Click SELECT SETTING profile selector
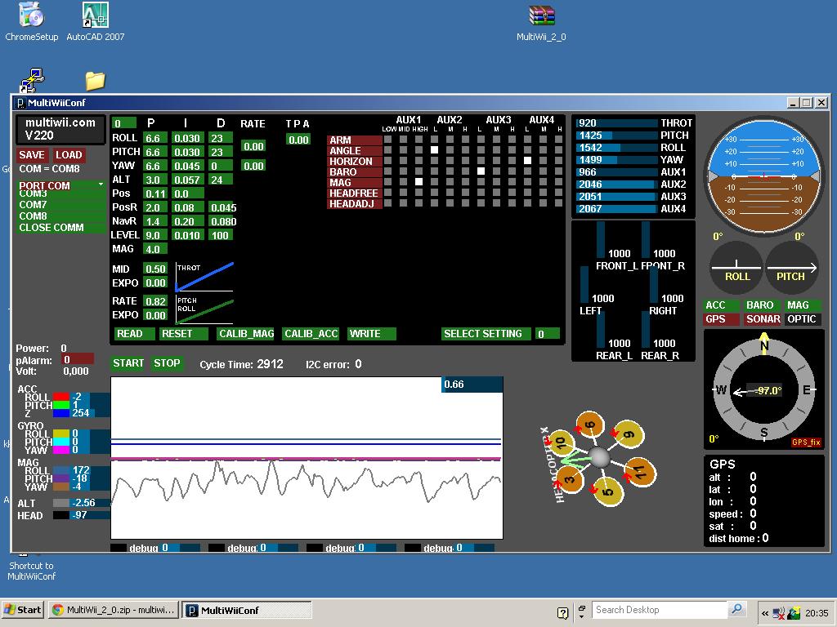 [483, 334]
